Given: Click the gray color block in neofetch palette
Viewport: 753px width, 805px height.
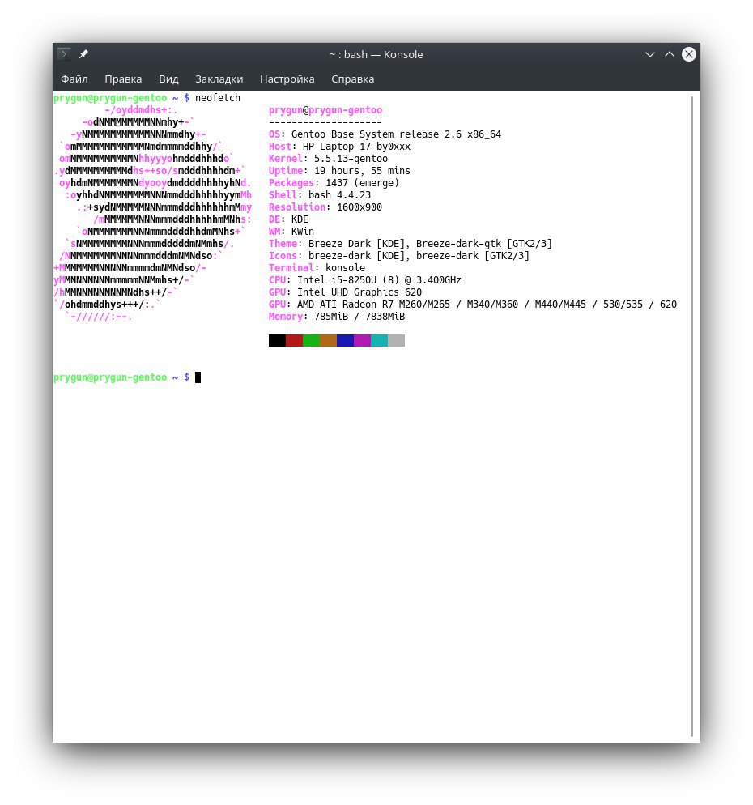Looking at the screenshot, I should coord(396,340).
